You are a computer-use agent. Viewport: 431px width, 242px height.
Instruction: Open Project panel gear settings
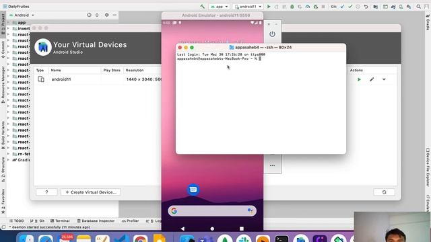(106, 15)
